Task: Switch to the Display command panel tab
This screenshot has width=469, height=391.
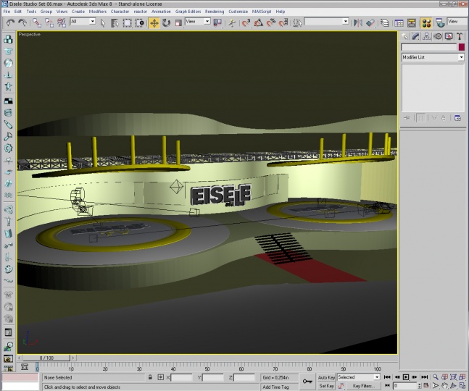Action: coord(449,36)
